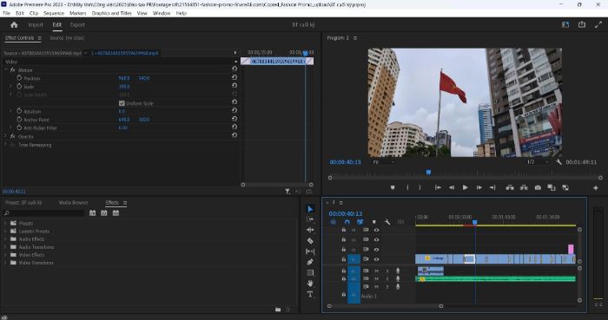608x320 pixels.
Task: Toggle animation stopwatch for Rotation
Action: click(x=19, y=111)
